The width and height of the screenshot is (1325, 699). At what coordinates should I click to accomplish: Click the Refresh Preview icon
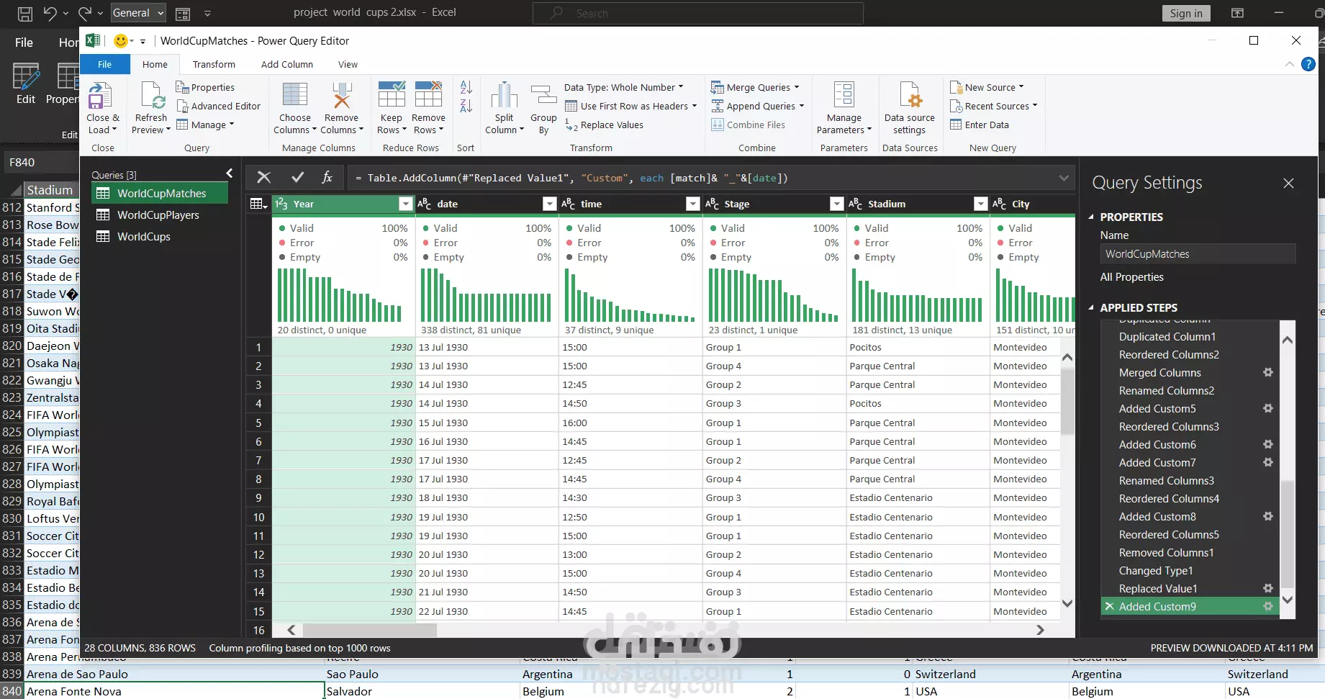click(152, 96)
